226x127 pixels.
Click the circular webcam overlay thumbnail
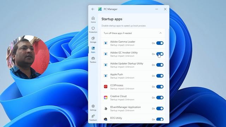(x=28, y=57)
